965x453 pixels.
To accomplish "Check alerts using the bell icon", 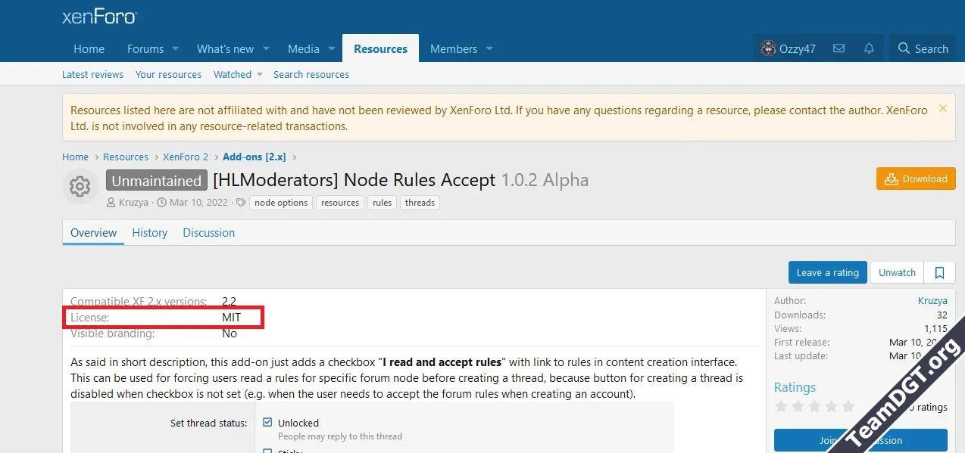I will click(868, 48).
